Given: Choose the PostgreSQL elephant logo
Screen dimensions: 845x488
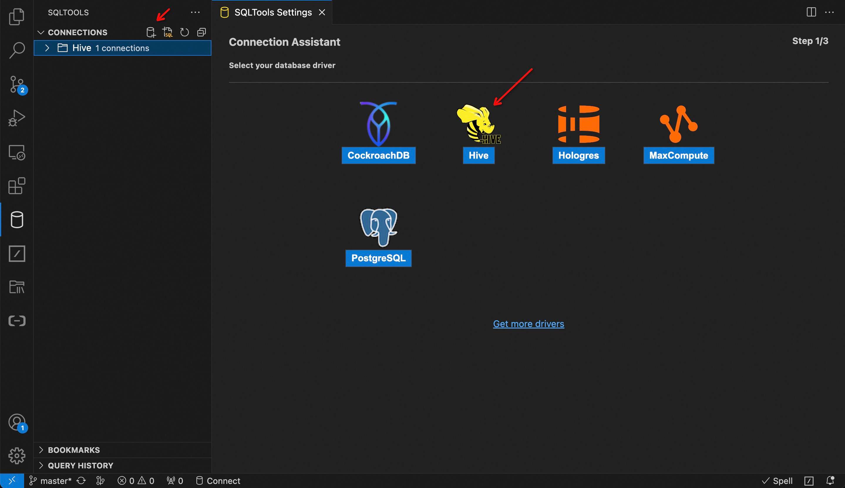Looking at the screenshot, I should coord(378,227).
